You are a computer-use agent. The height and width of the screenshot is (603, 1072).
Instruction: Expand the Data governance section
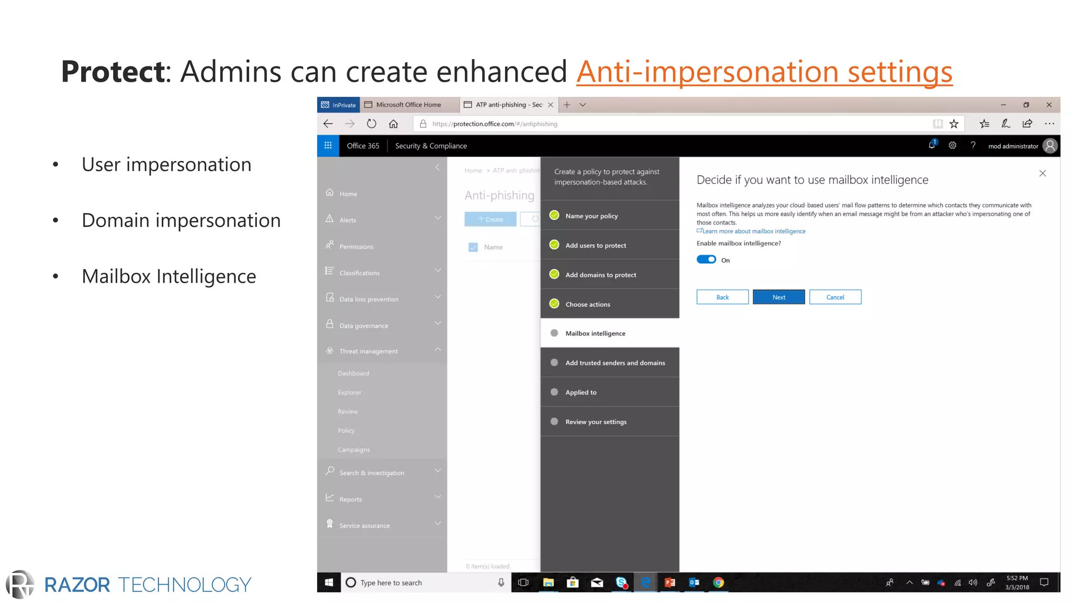[438, 323]
